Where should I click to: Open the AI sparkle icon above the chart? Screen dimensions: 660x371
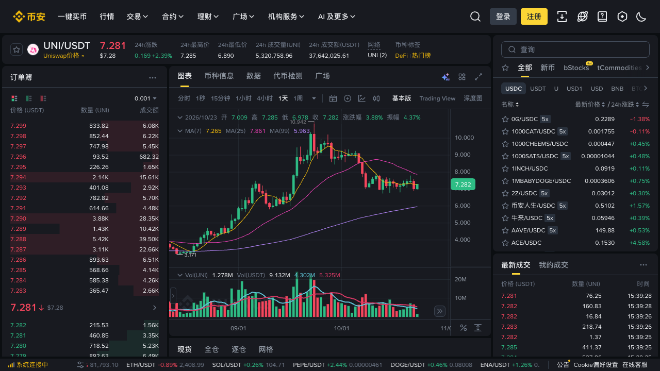[446, 77]
